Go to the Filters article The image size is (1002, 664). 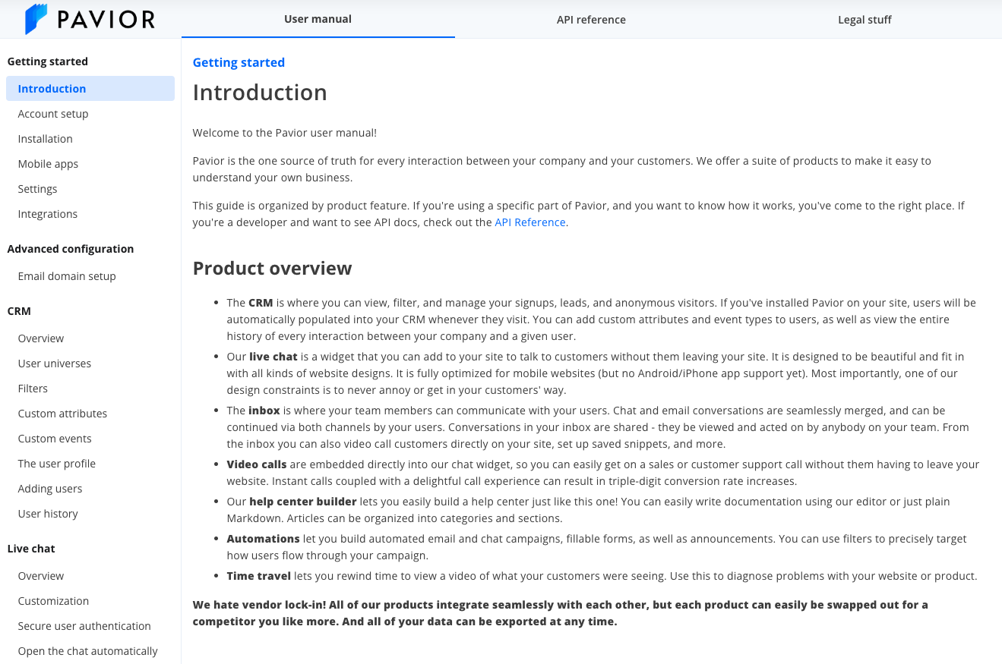click(x=33, y=389)
